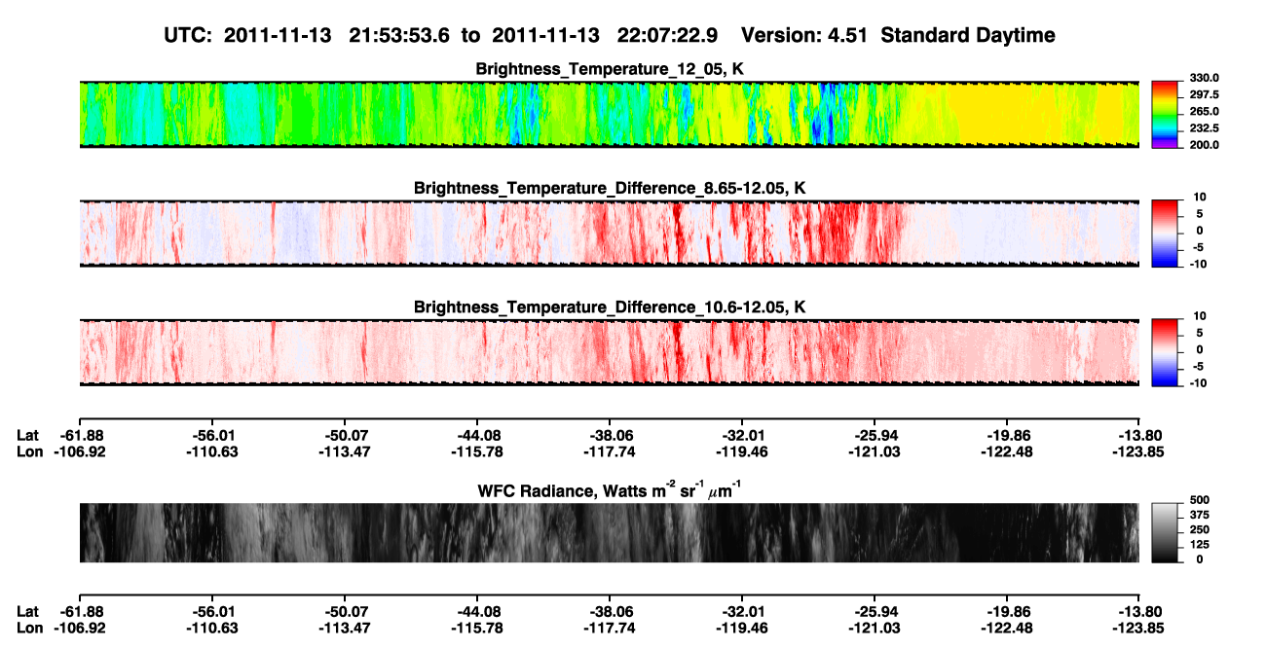Click the grayscale colorbar for WFC Radiance
The height and width of the screenshot is (649, 1266).
point(1165,532)
